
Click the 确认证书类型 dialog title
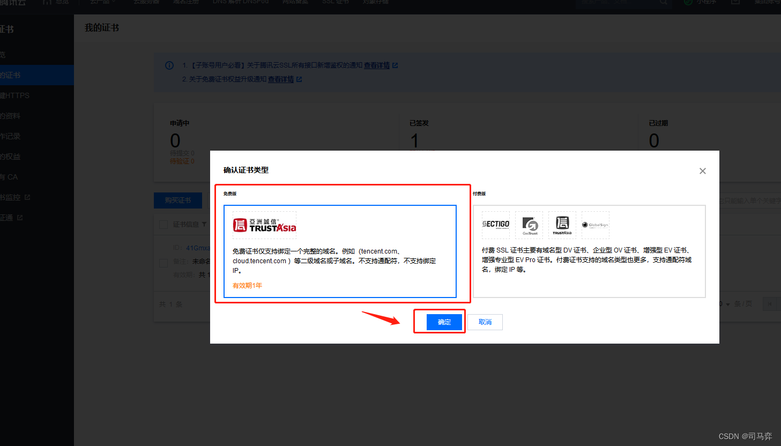point(246,170)
